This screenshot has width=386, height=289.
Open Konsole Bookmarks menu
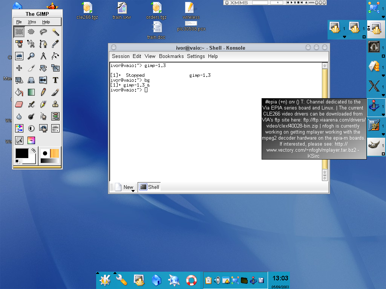(x=172, y=56)
